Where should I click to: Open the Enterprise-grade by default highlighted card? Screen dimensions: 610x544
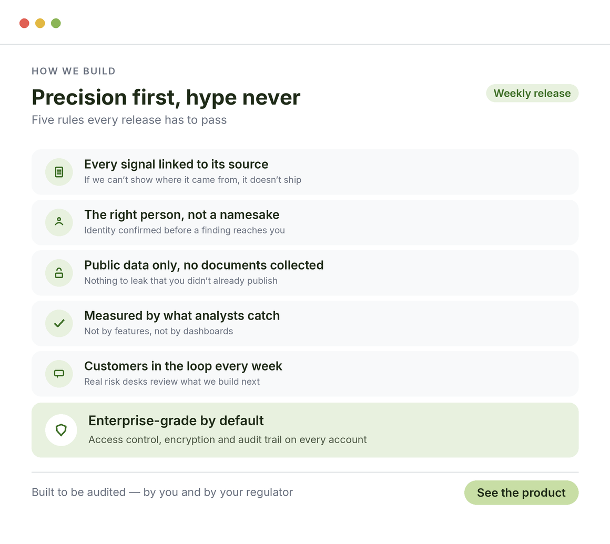pyautogui.click(x=305, y=430)
